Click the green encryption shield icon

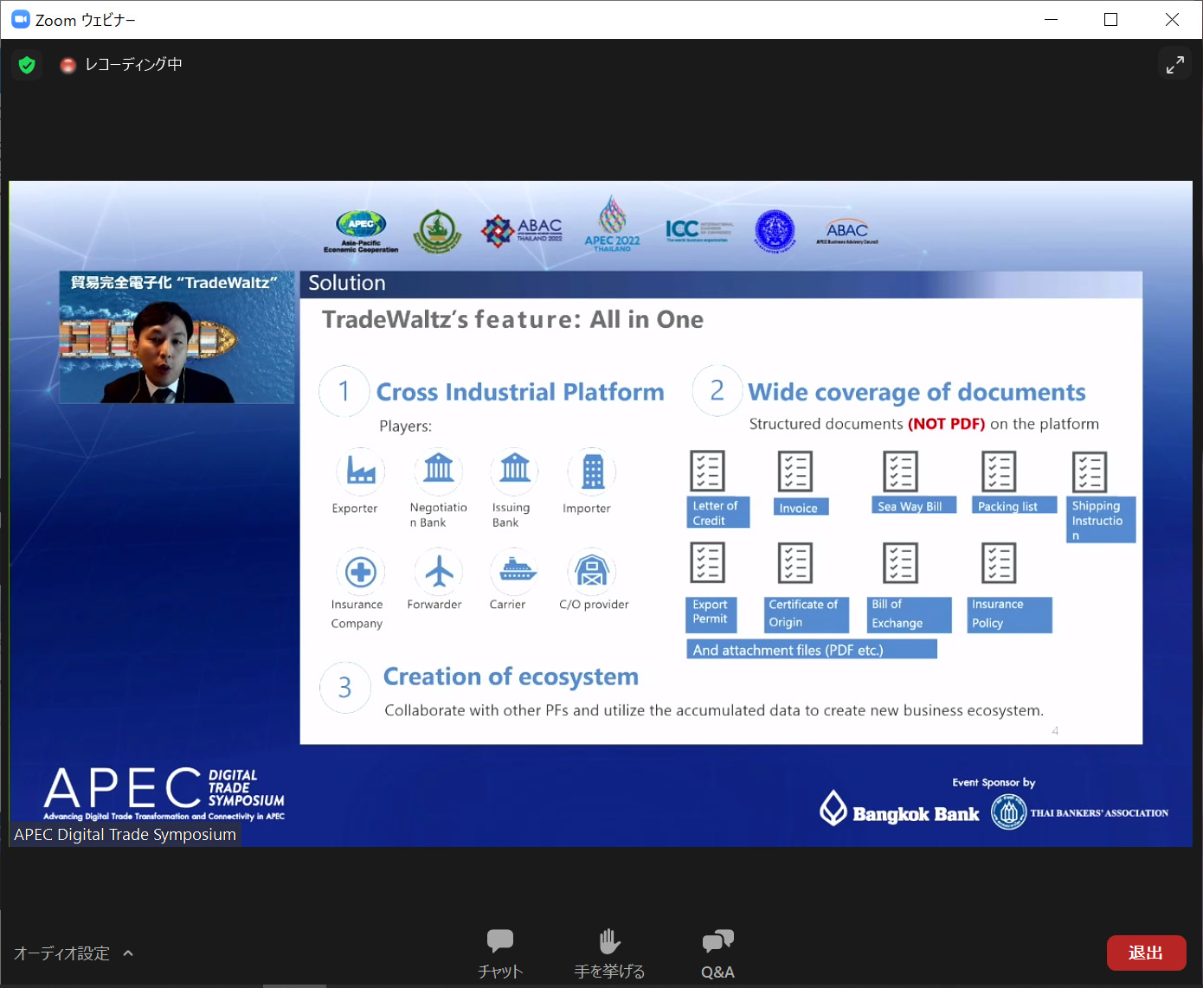point(27,65)
